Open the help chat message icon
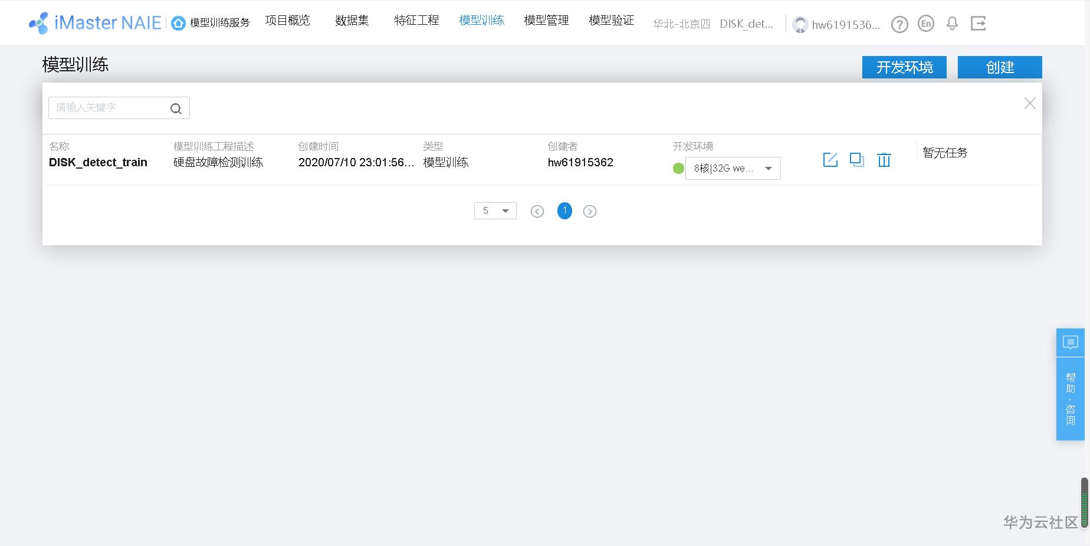 [x=1071, y=343]
